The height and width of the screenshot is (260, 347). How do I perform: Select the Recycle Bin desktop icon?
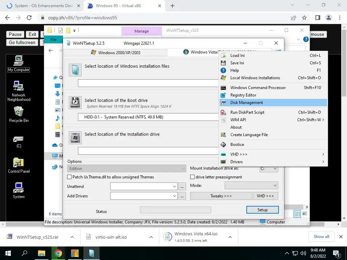tap(19, 114)
